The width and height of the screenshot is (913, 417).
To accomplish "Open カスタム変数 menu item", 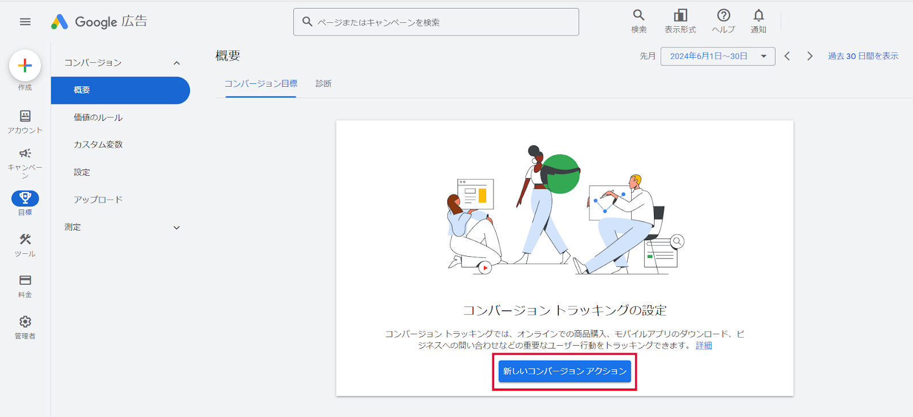I will 98,144.
